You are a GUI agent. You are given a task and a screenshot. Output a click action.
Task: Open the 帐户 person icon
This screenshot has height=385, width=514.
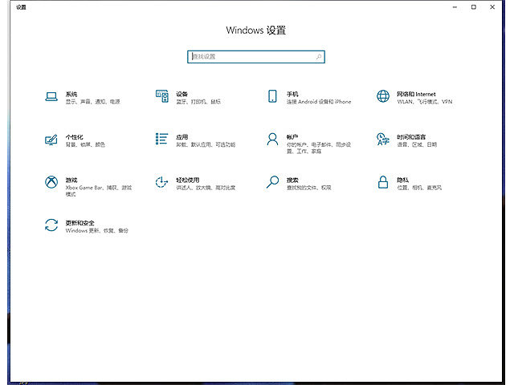[x=272, y=139]
